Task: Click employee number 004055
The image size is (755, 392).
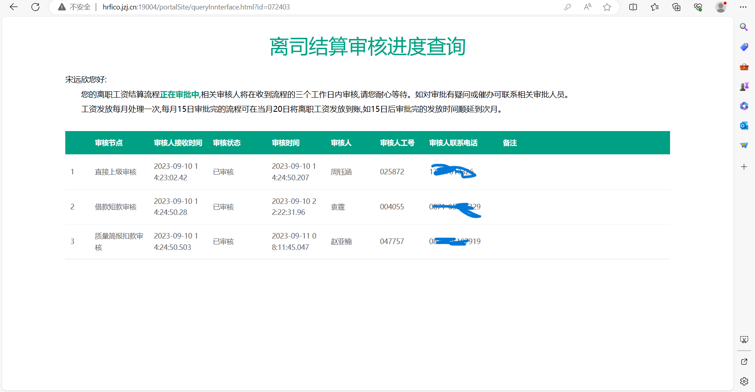Action: point(392,207)
